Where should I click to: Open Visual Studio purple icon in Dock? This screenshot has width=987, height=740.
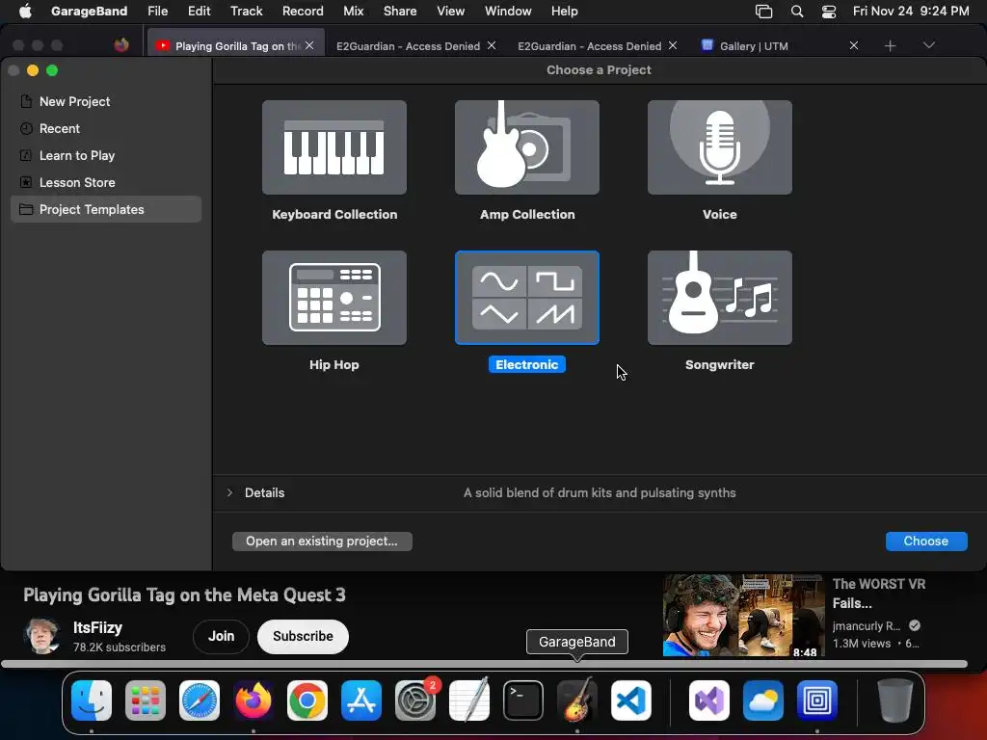coord(709,700)
